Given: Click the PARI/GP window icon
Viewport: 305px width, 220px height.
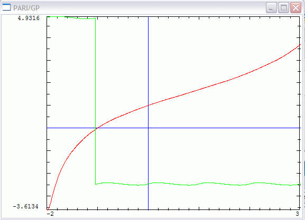Looking at the screenshot, I should 6,7.
